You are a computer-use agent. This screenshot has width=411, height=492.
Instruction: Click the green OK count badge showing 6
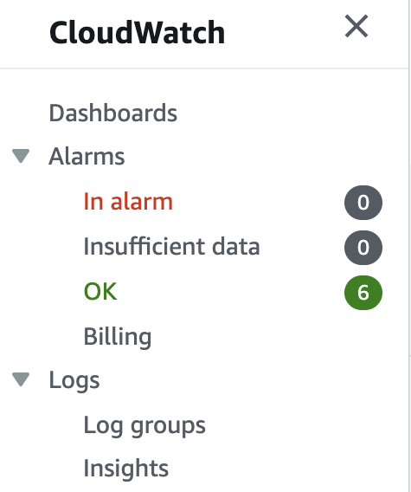coord(363,293)
